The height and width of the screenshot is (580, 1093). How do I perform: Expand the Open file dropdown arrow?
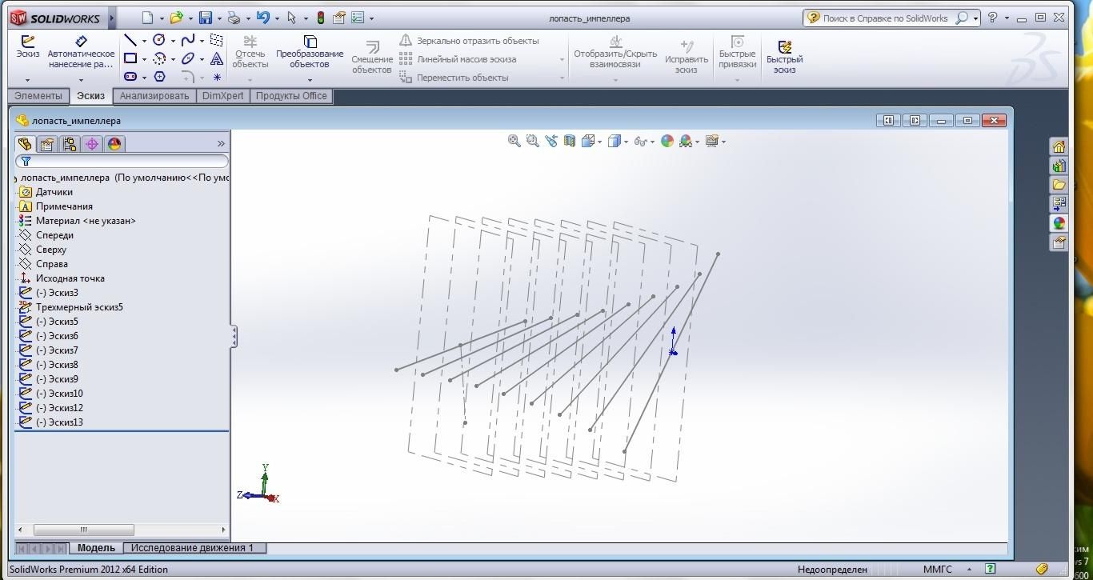click(190, 18)
